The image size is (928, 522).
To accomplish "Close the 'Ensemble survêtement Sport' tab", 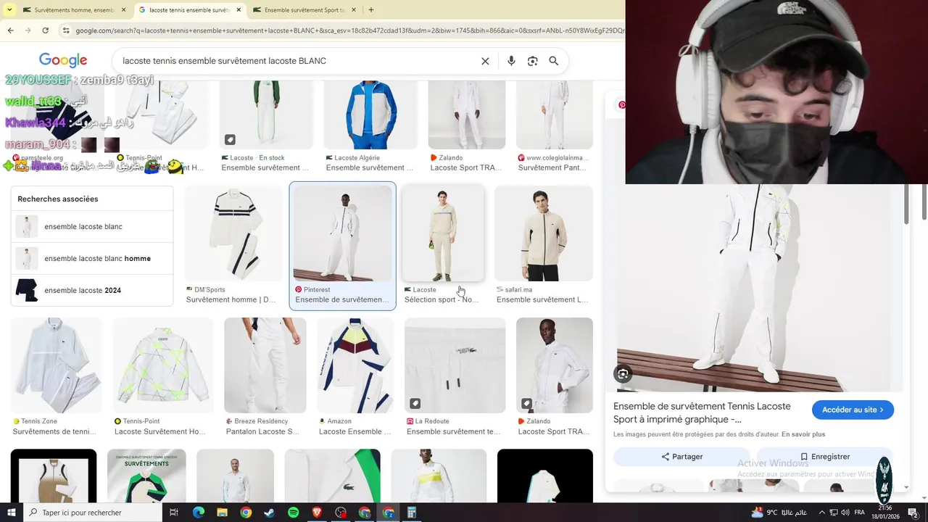I will [355, 10].
